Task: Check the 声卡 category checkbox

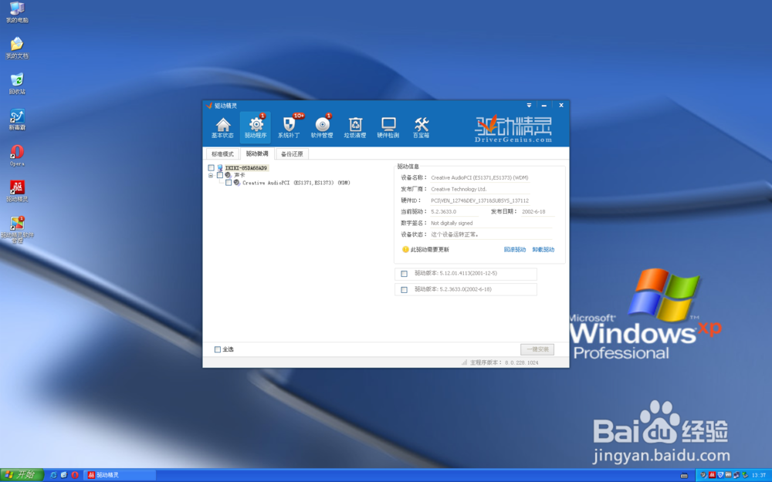Action: coord(219,175)
